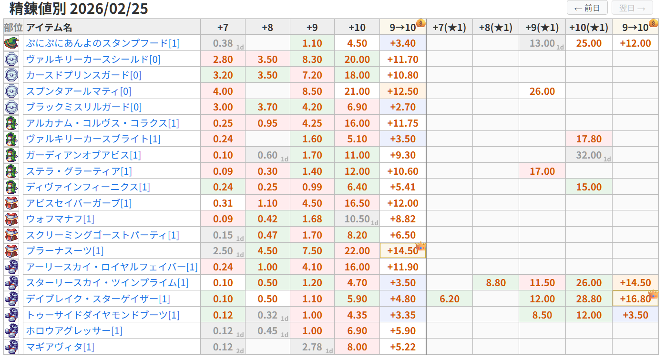
Task: Click the shoes icon beside マギアヴィタ
Action: coord(10,347)
